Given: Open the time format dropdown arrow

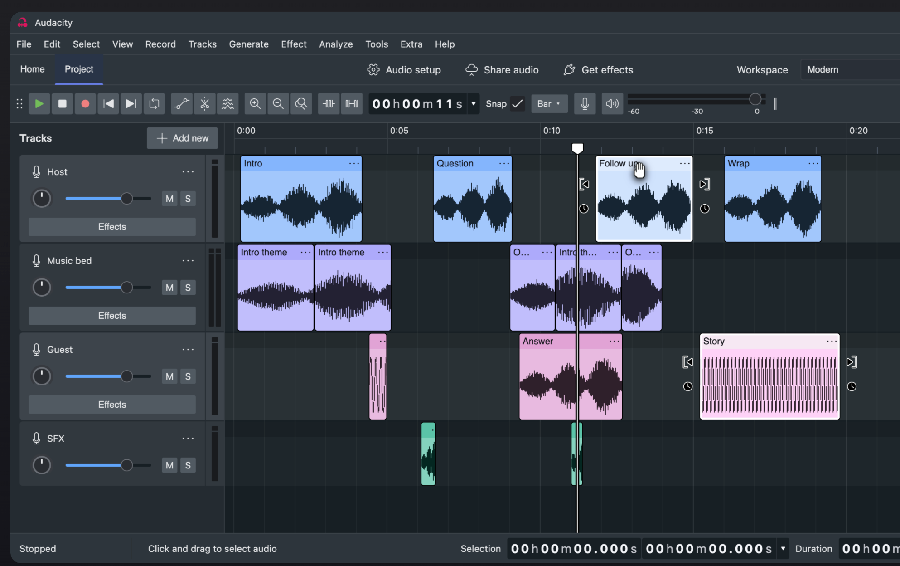Looking at the screenshot, I should [474, 104].
